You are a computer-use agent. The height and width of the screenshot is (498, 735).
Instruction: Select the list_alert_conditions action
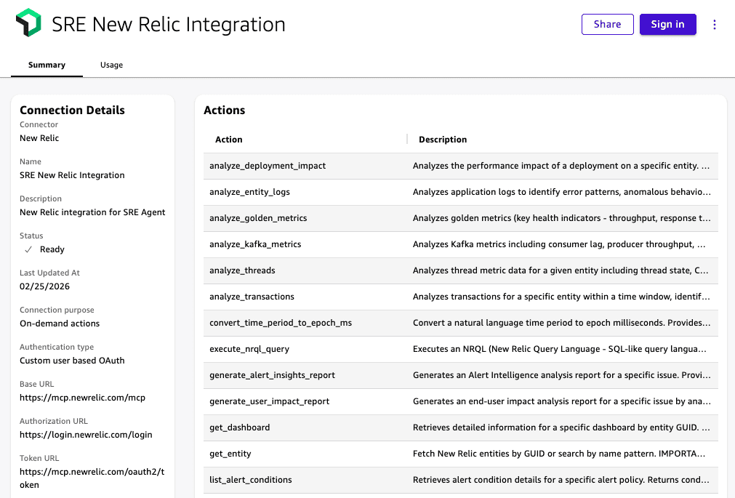[x=250, y=480]
